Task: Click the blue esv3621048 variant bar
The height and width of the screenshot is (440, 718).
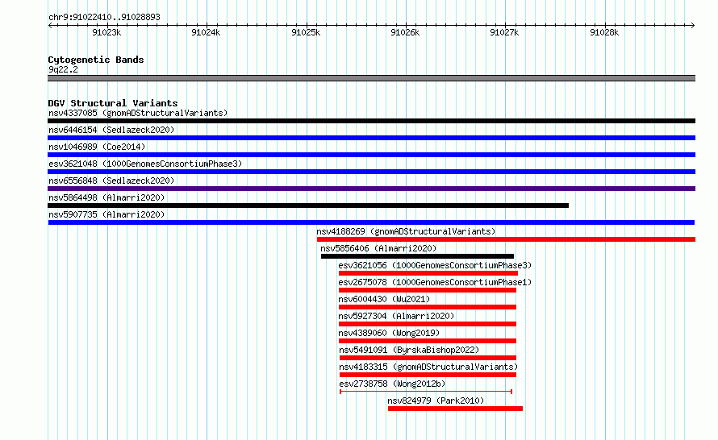Action: pos(371,172)
